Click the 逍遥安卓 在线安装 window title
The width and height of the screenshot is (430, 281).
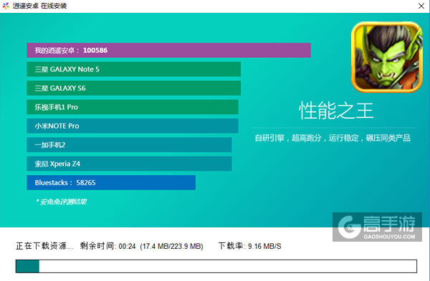(x=39, y=6)
